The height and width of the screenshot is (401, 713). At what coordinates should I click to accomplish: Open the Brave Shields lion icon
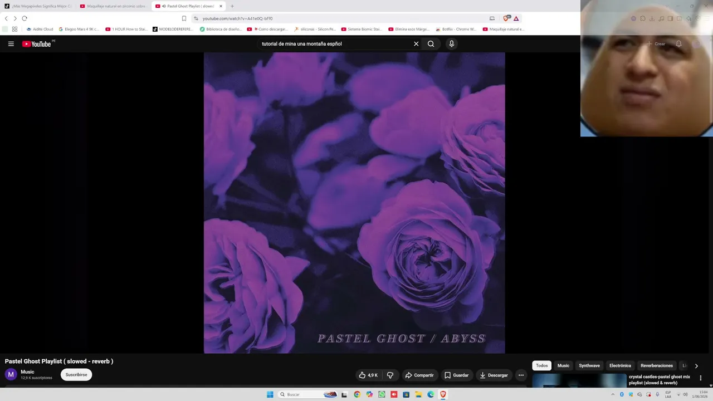[x=506, y=18]
